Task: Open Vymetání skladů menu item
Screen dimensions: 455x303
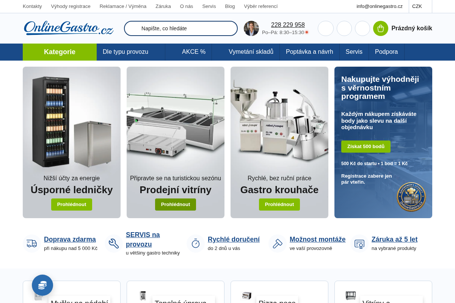Action: coord(246,52)
